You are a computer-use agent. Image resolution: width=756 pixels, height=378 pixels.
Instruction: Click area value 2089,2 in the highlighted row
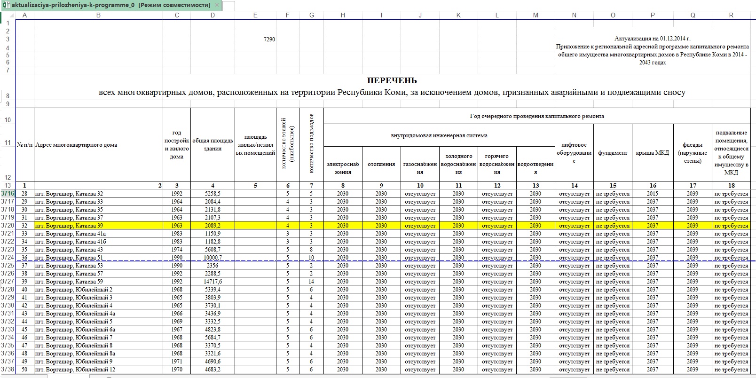213,226
